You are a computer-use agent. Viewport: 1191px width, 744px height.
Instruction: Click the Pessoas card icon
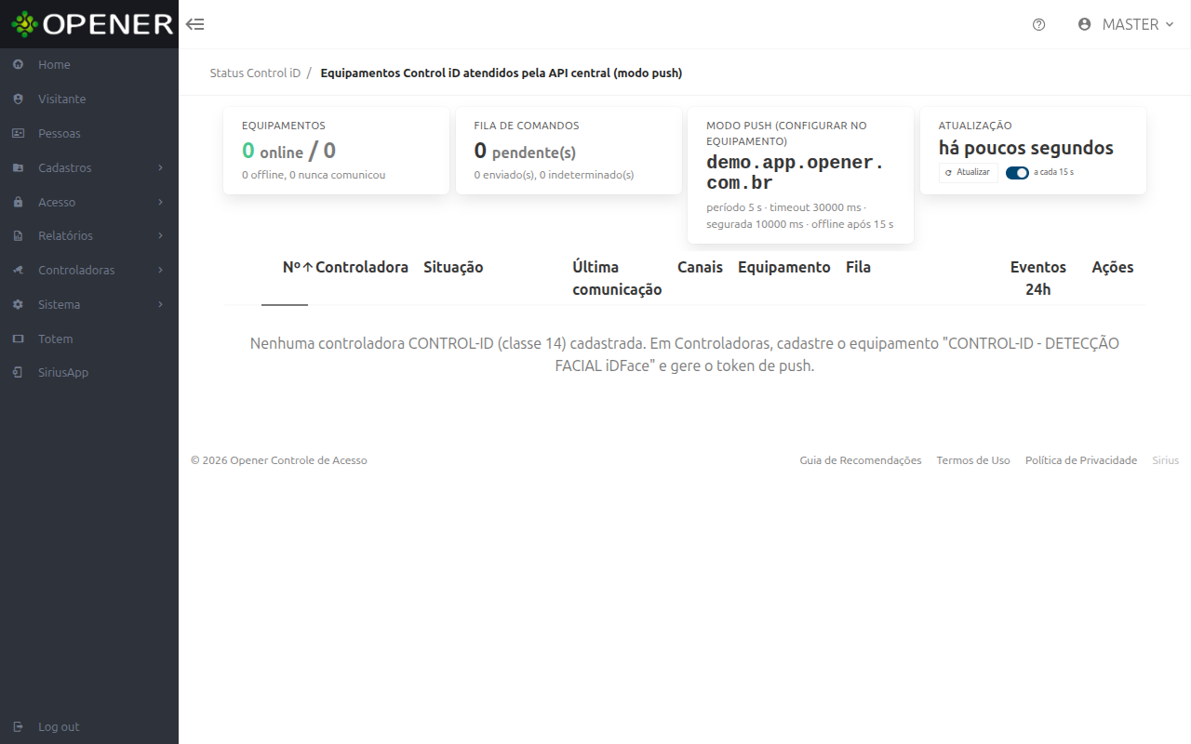(x=19, y=133)
